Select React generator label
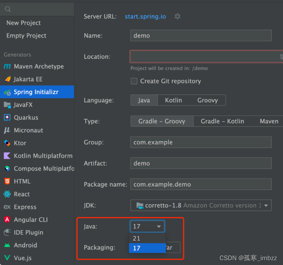 [22, 194]
